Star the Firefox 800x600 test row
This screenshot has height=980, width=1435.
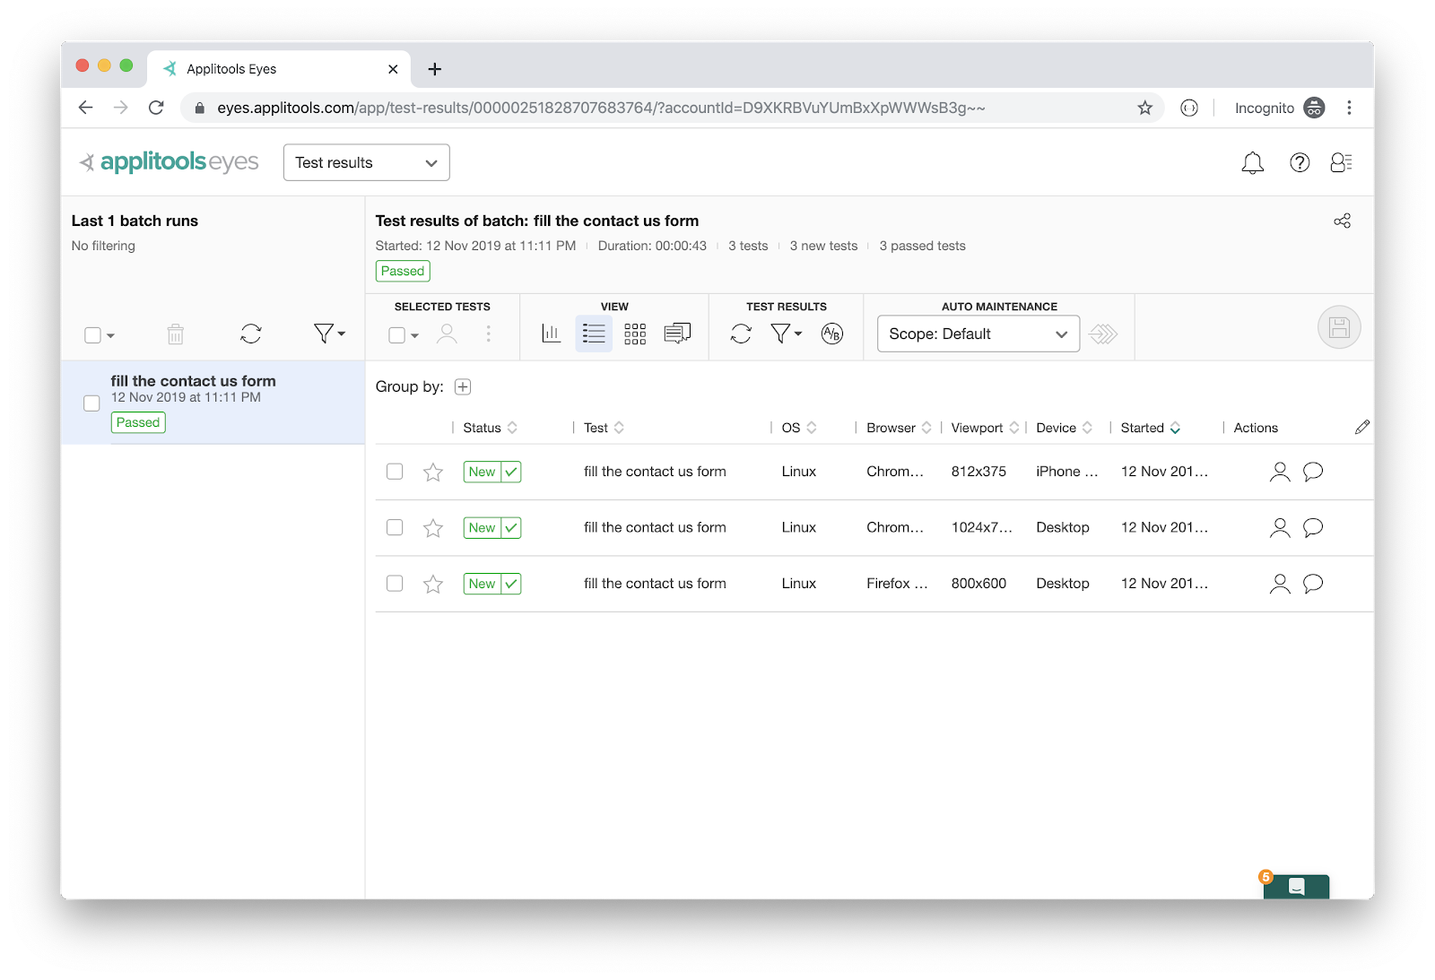(x=433, y=585)
